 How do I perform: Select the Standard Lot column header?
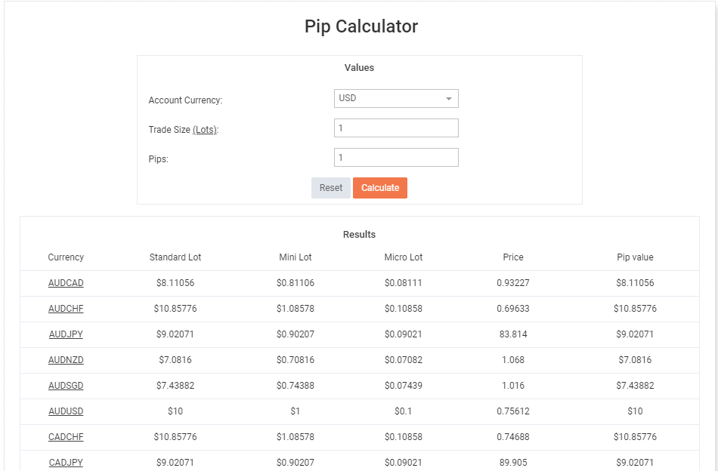coord(175,257)
